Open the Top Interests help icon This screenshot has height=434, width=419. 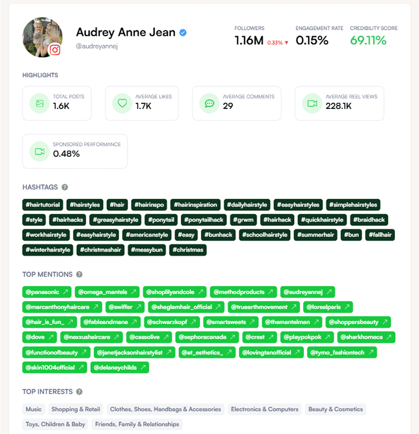pyautogui.click(x=79, y=392)
